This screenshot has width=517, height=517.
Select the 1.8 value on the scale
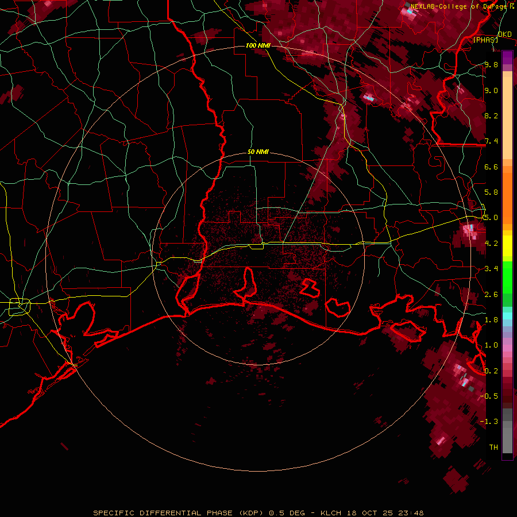point(491,320)
